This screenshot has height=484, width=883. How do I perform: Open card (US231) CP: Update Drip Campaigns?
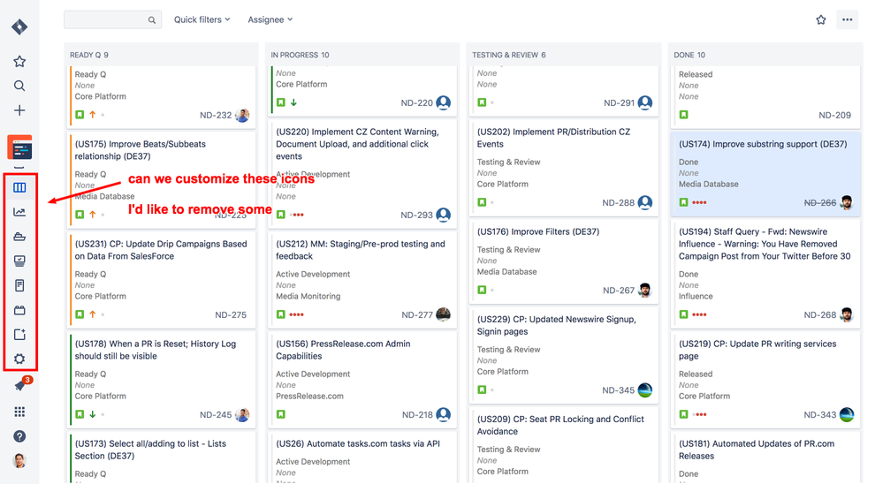tap(161, 280)
